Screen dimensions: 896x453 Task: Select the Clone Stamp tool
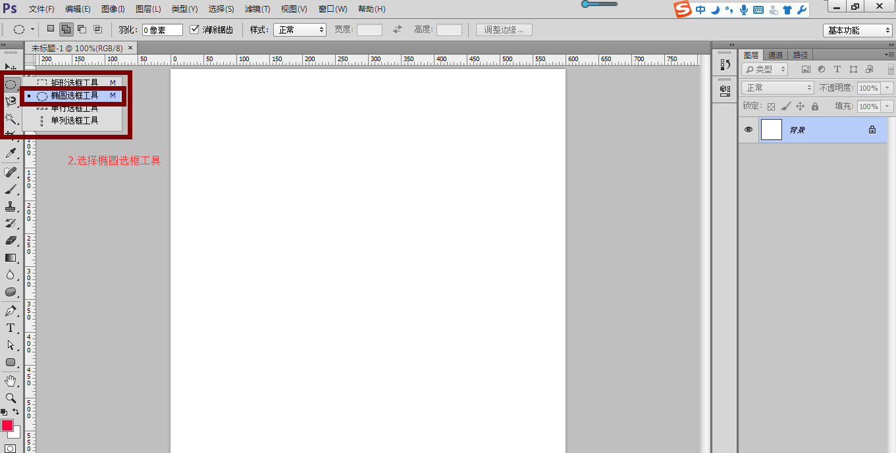point(11,206)
